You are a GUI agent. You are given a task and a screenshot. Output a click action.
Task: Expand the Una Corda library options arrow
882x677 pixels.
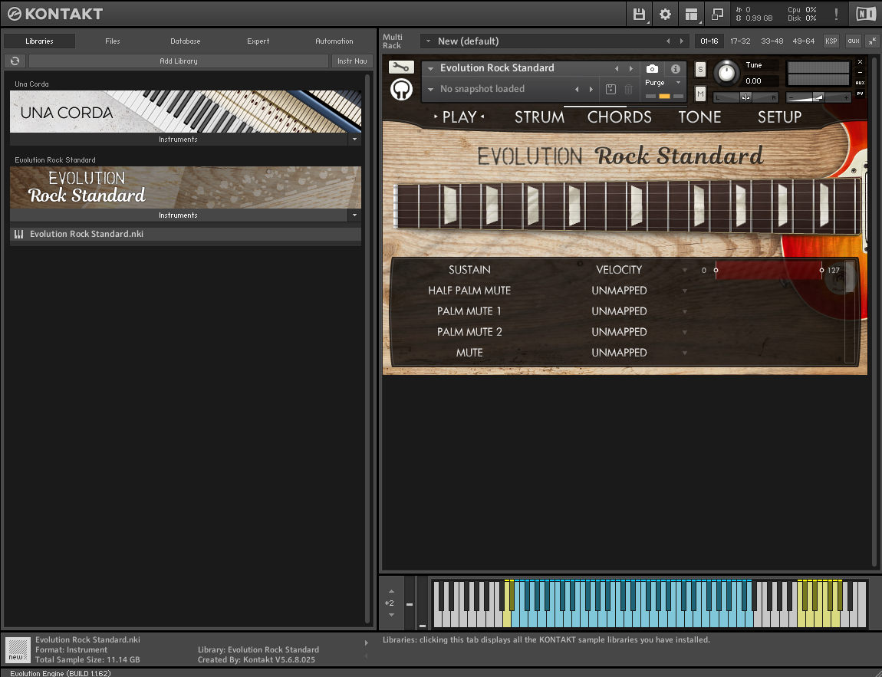click(354, 139)
